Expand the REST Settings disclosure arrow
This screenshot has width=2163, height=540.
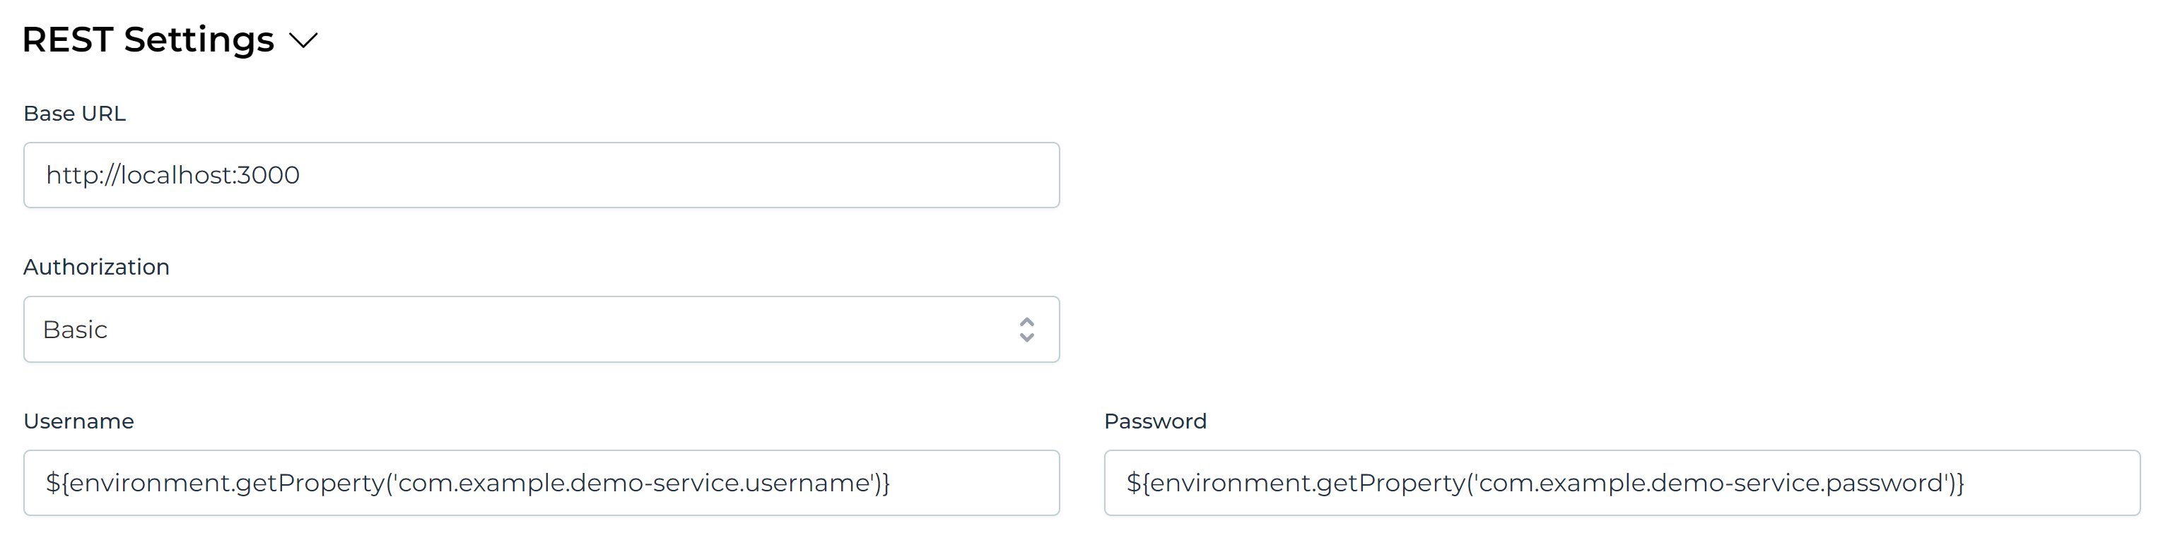point(304,40)
